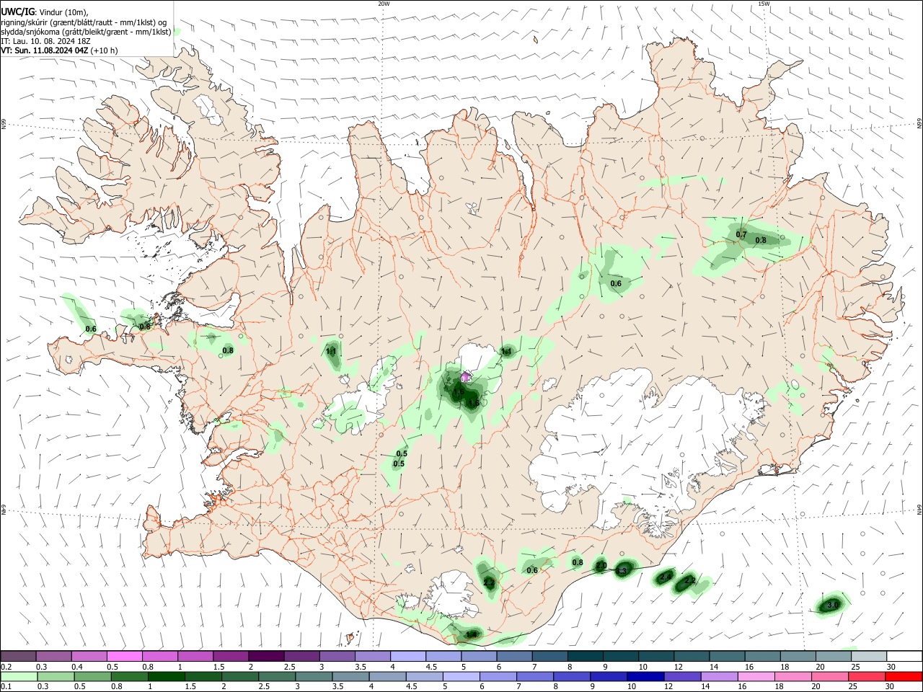Image resolution: width=923 pixels, height=692 pixels.
Task: Click the white 30 swatch in upper scale
Action: click(905, 656)
